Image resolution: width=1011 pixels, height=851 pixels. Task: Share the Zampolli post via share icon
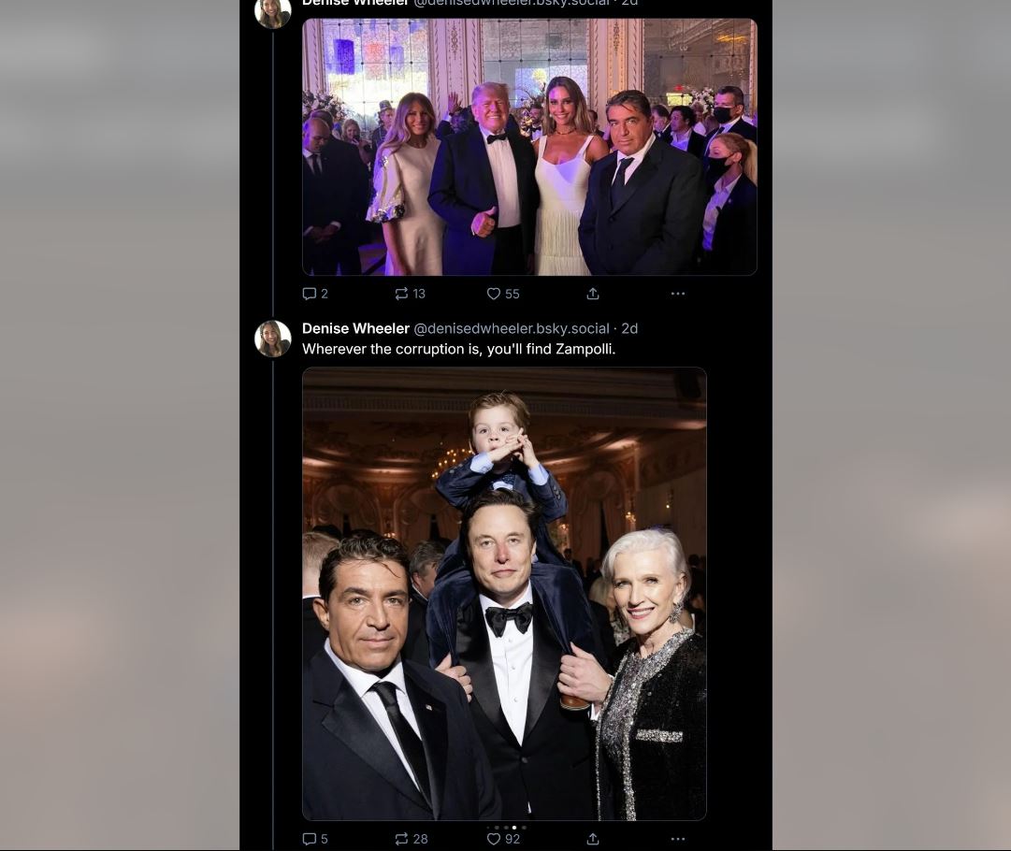(593, 839)
